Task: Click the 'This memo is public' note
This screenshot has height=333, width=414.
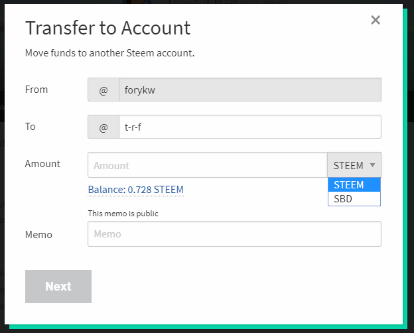Action: (123, 214)
